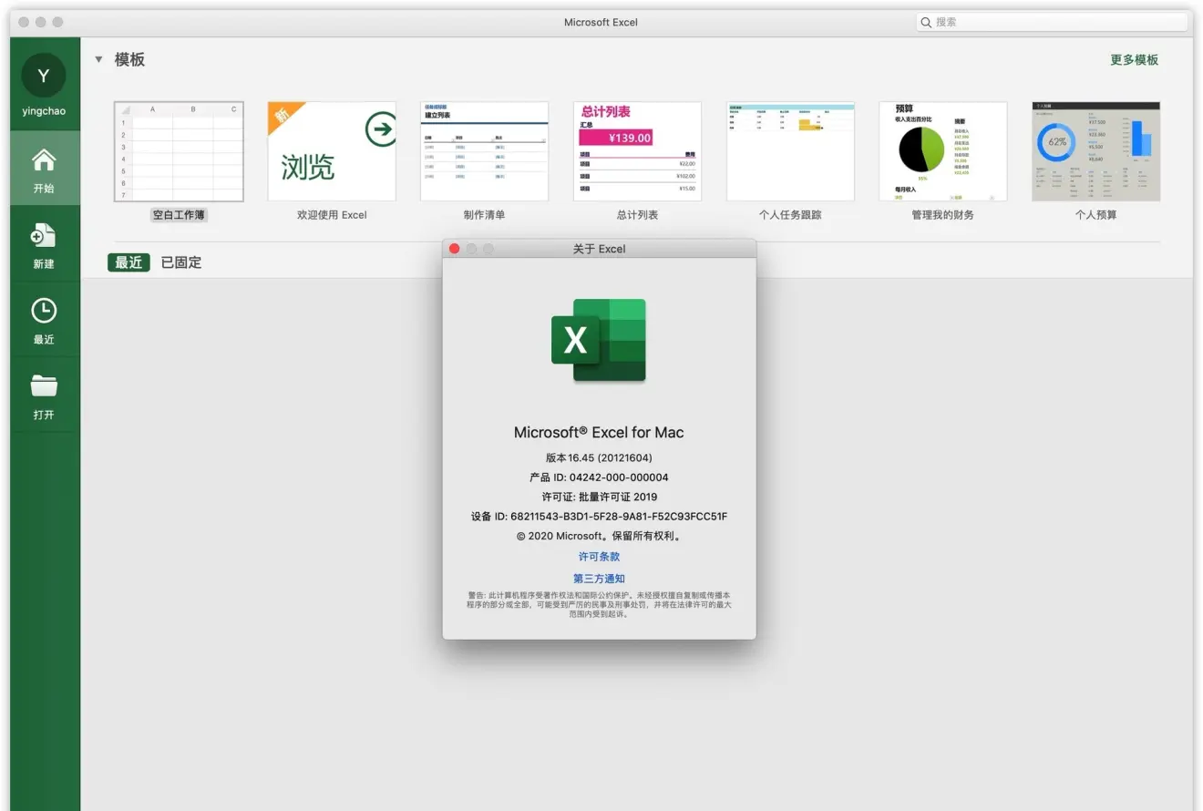
Task: Click the 版本 16.45 (20121604) text
Action: pyautogui.click(x=599, y=457)
